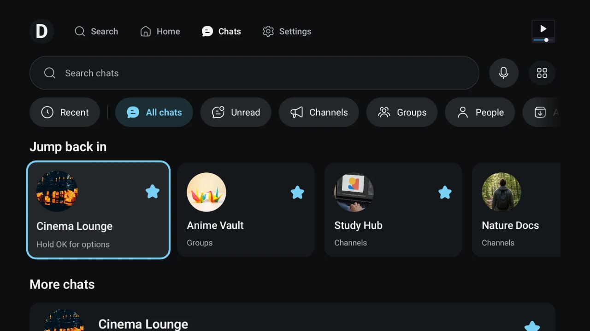Select the All chats filter
This screenshot has width=590, height=331.
click(x=154, y=112)
